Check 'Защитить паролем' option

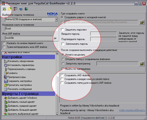[62, 30]
